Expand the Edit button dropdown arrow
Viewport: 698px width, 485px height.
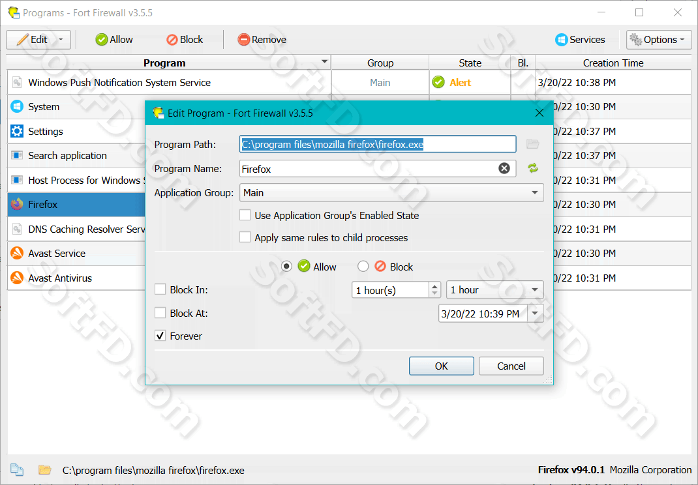click(61, 40)
